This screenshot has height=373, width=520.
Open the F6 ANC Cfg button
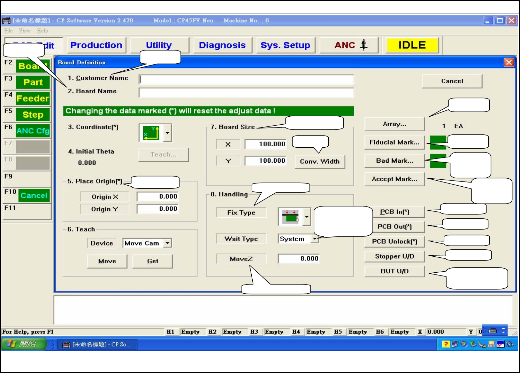click(33, 131)
